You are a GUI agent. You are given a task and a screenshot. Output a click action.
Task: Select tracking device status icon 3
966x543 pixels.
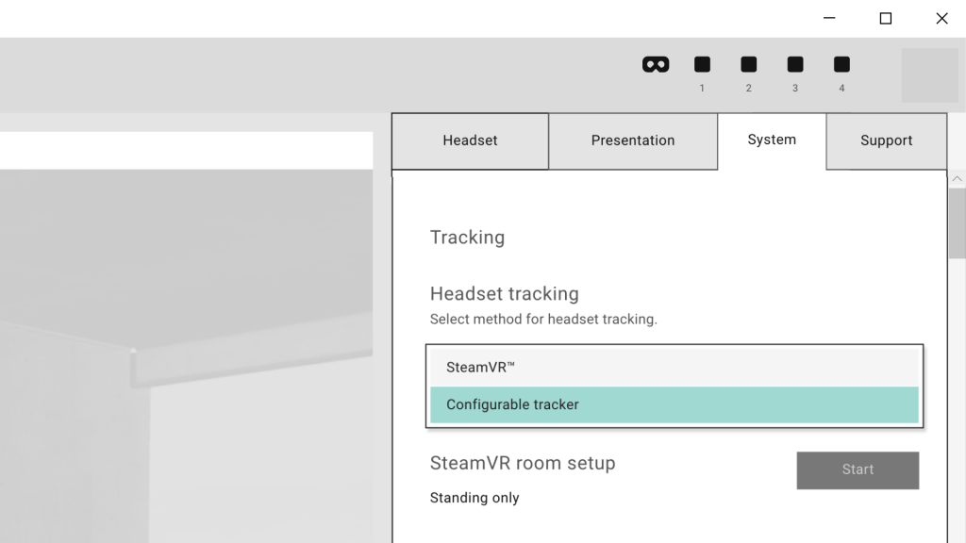point(795,65)
